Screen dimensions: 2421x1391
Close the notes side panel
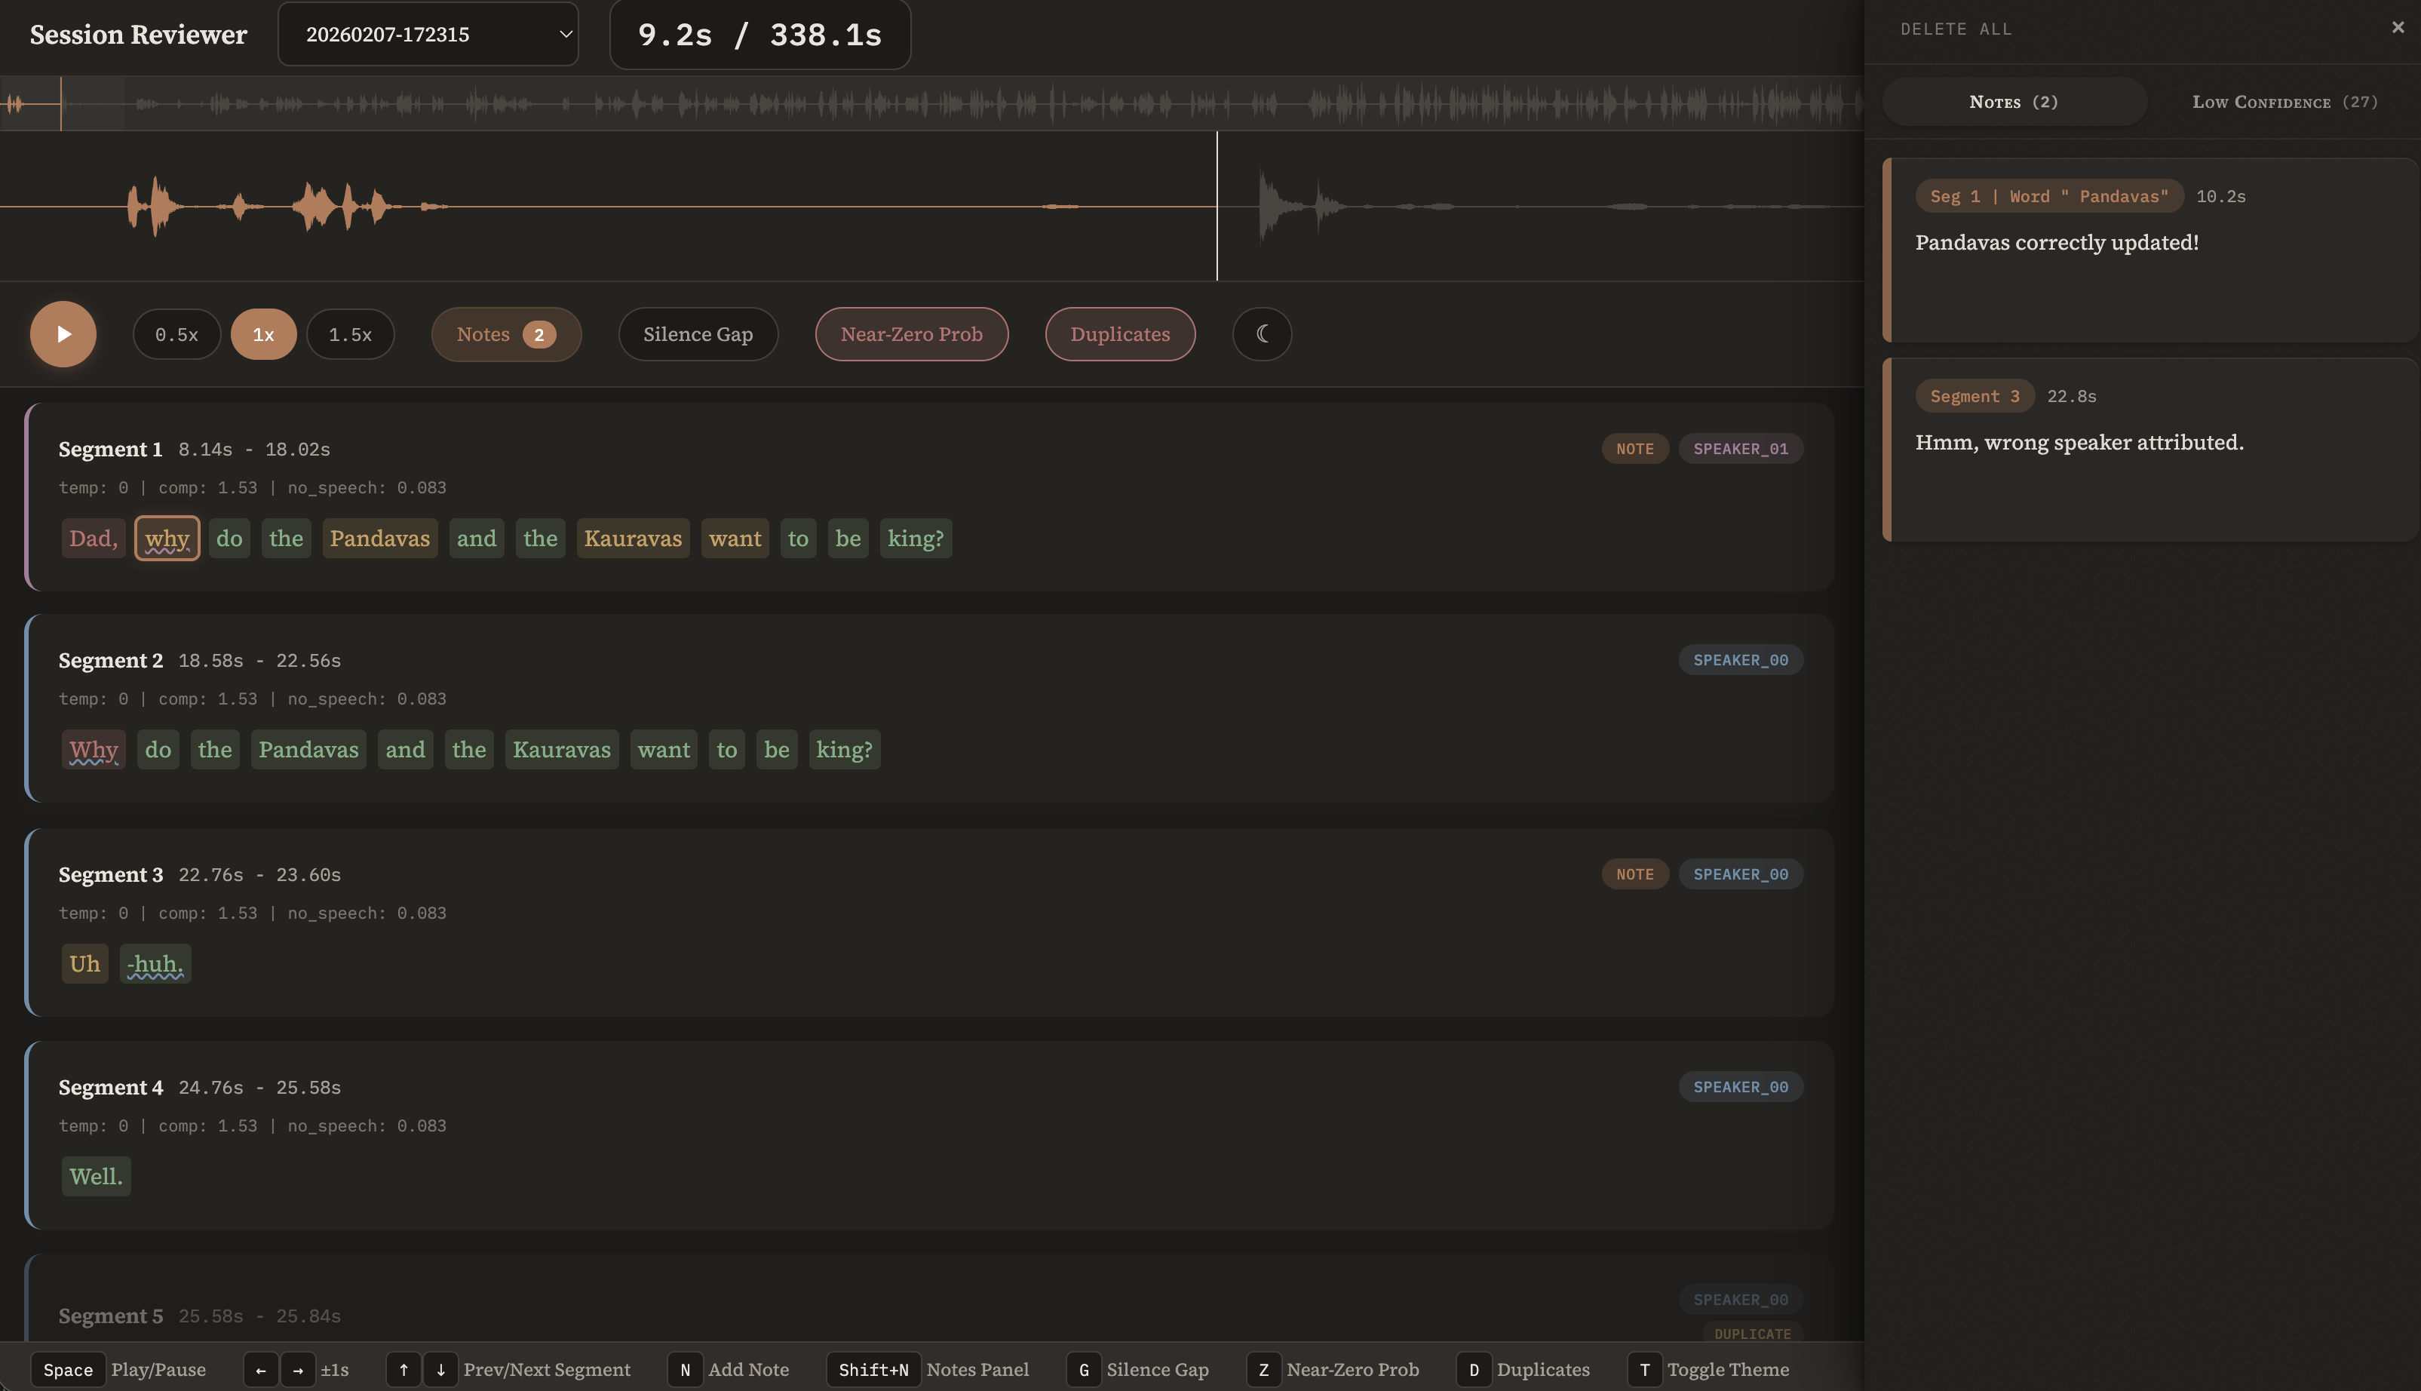[x=2397, y=26]
